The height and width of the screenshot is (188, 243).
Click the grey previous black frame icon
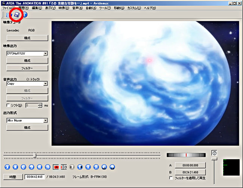(x=72, y=167)
